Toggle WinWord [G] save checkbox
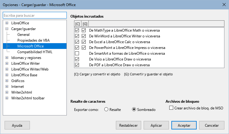This screenshot has width=229, height=134. pos(84,36)
